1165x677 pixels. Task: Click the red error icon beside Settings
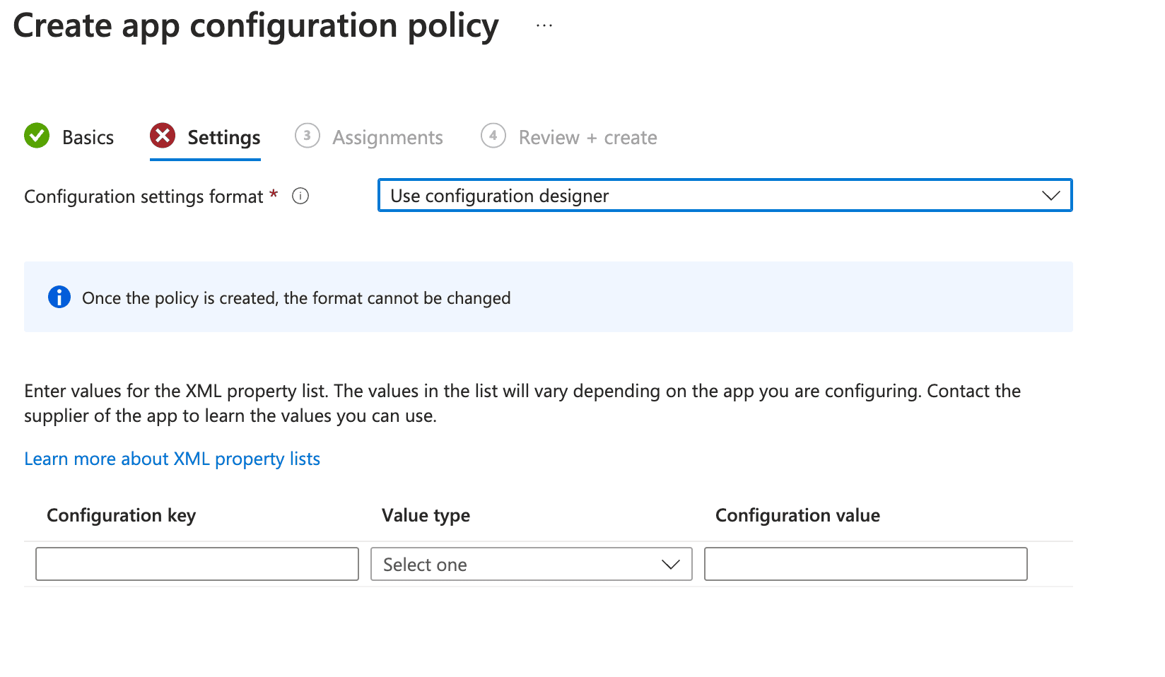coord(163,136)
